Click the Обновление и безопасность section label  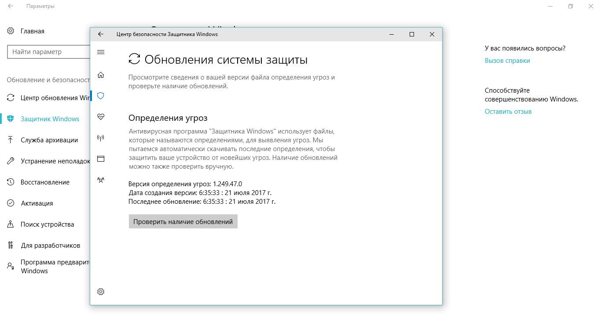tap(48, 80)
